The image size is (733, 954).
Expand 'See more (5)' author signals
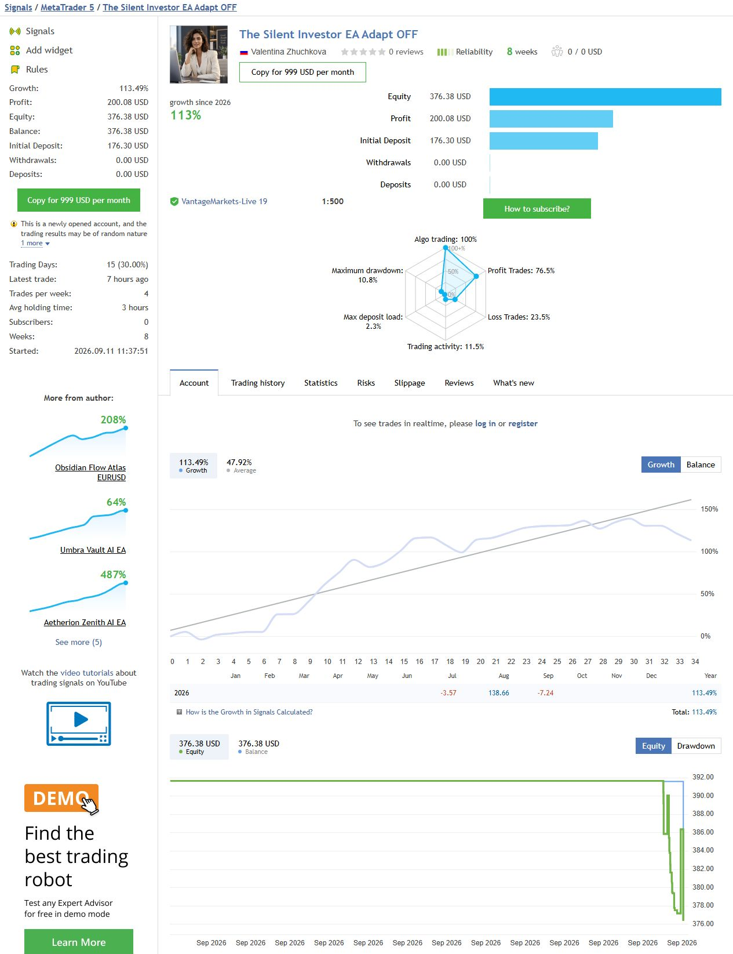point(79,642)
